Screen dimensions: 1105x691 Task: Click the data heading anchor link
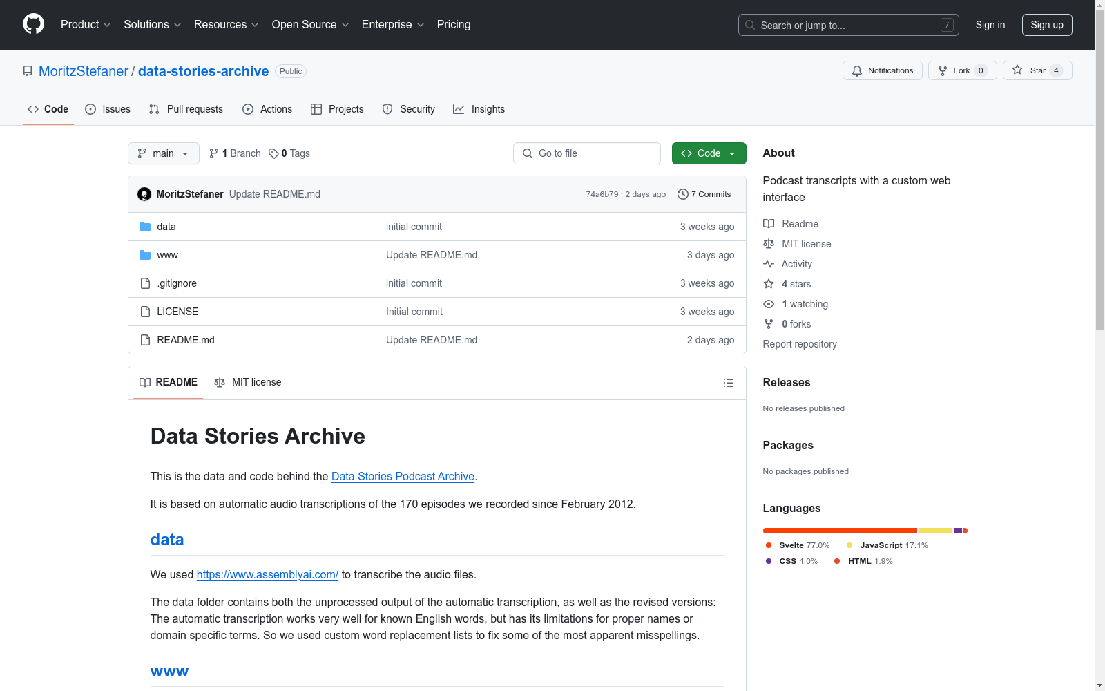pyautogui.click(x=167, y=540)
